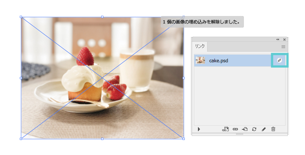Click the Relink from CC Libraries icon
Image resolution: width=305 pixels, height=155 pixels.
(225, 129)
